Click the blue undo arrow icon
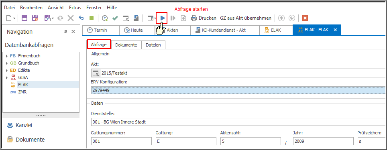Viewport: 387px width, 150px height. [81, 18]
